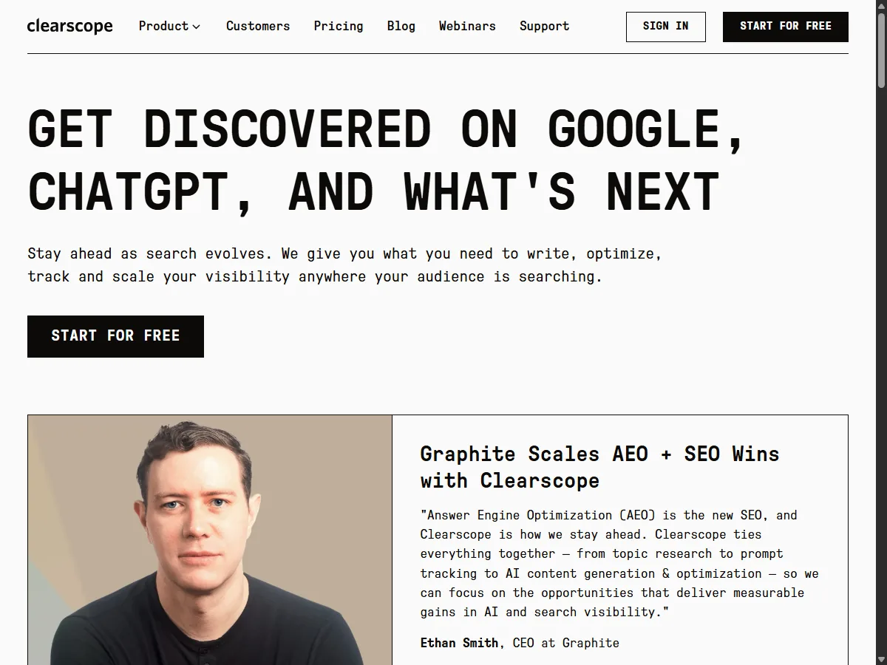
Task: Open the Customers page
Action: tap(258, 26)
